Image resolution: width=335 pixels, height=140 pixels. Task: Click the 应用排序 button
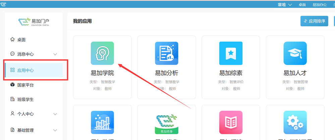314,21
